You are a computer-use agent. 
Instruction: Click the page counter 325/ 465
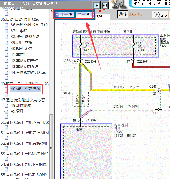(136, 14)
